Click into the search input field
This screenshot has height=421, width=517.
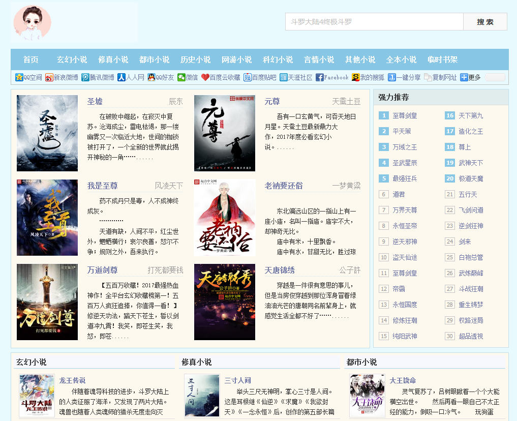pyautogui.click(x=374, y=22)
